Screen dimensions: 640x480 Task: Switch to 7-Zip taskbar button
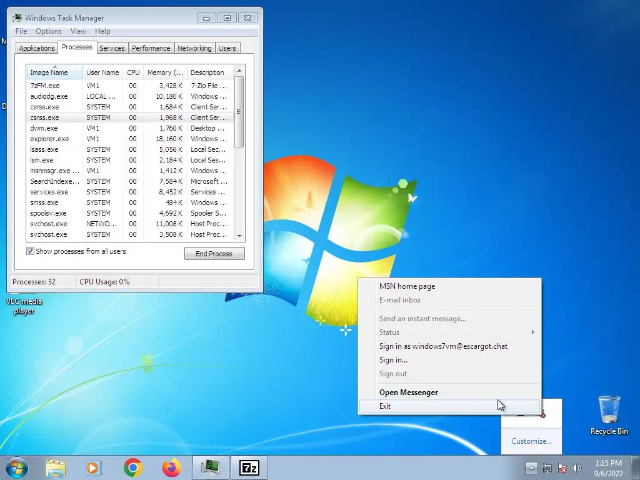click(x=249, y=467)
